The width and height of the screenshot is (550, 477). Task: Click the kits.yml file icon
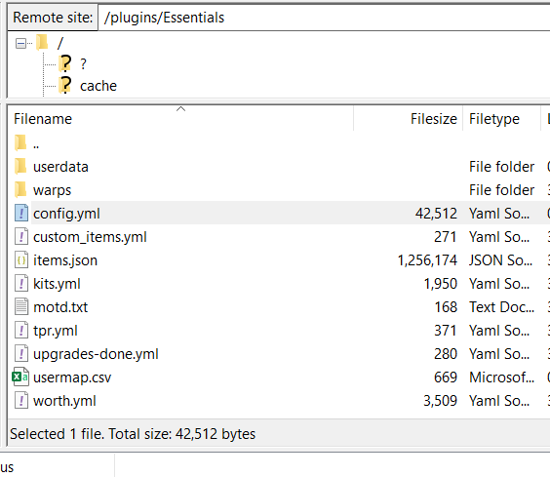(21, 283)
